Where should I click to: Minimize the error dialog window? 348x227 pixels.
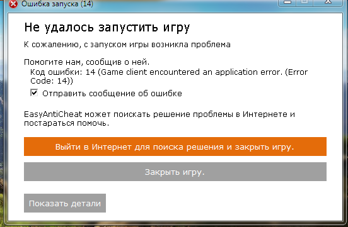pyautogui.click(x=287, y=3)
